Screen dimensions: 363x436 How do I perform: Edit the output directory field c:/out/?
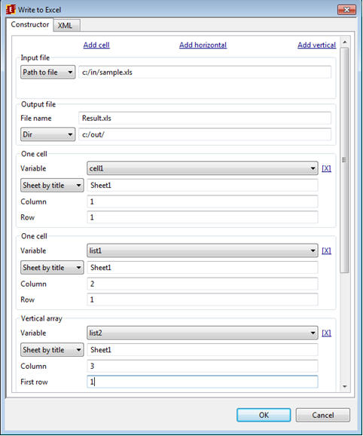205,134
